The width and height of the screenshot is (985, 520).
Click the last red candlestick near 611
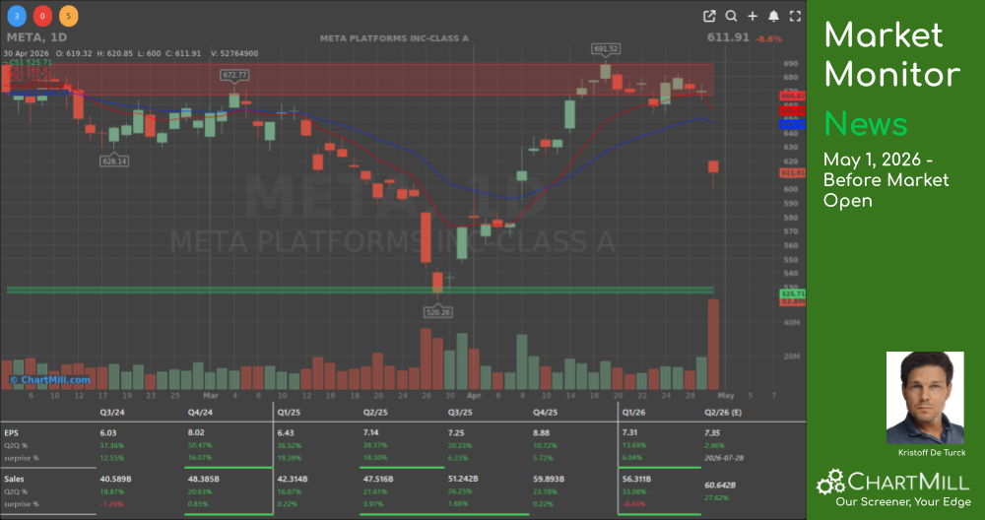[713, 166]
